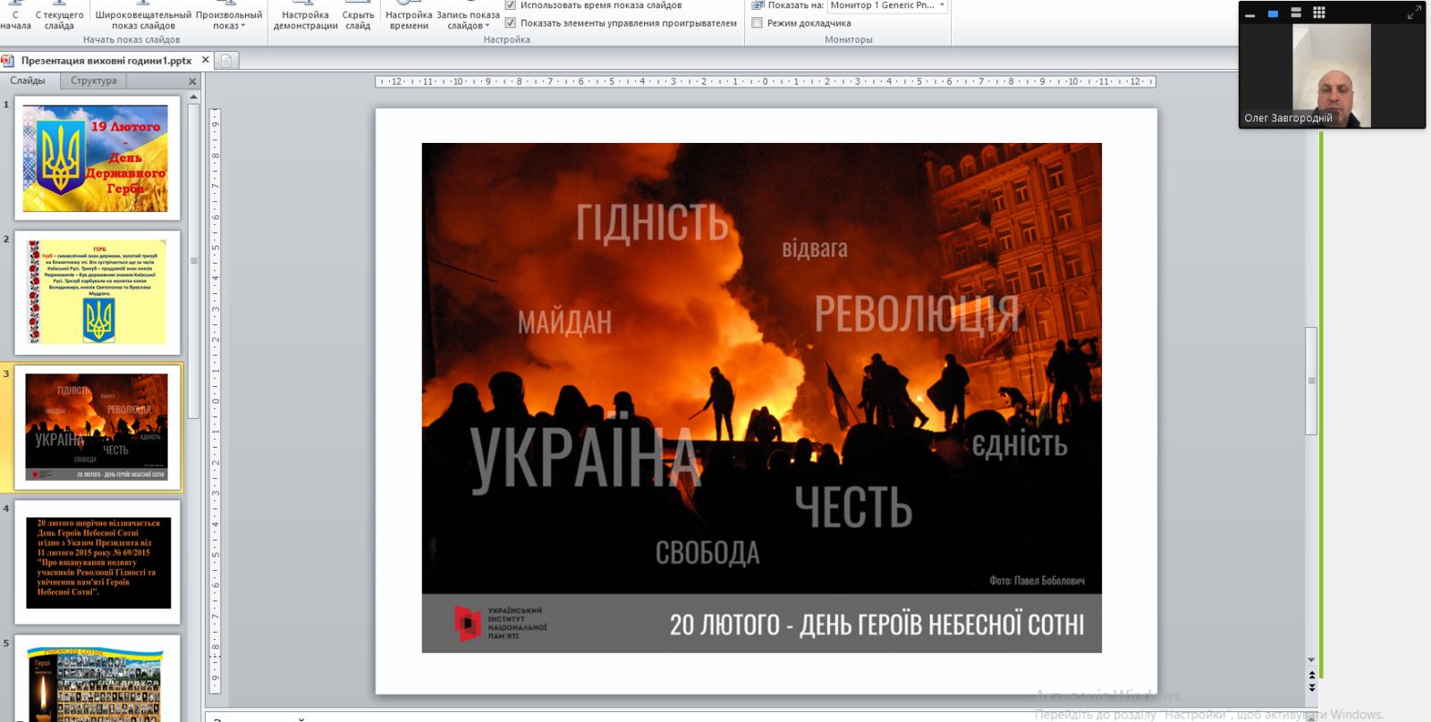Select the Слайды panel tab

pyautogui.click(x=28, y=80)
